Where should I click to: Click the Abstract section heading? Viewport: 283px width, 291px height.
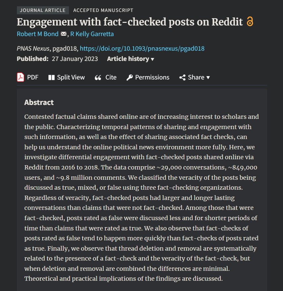tap(39, 102)
